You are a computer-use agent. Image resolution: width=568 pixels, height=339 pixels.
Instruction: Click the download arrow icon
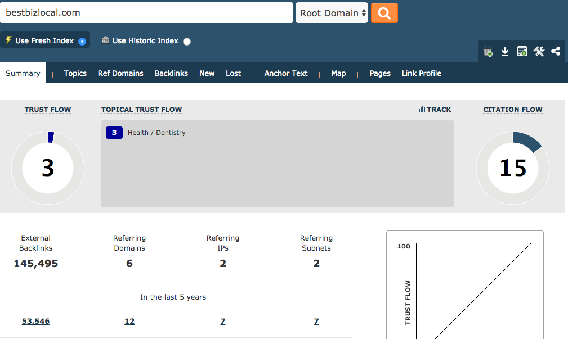[505, 52]
